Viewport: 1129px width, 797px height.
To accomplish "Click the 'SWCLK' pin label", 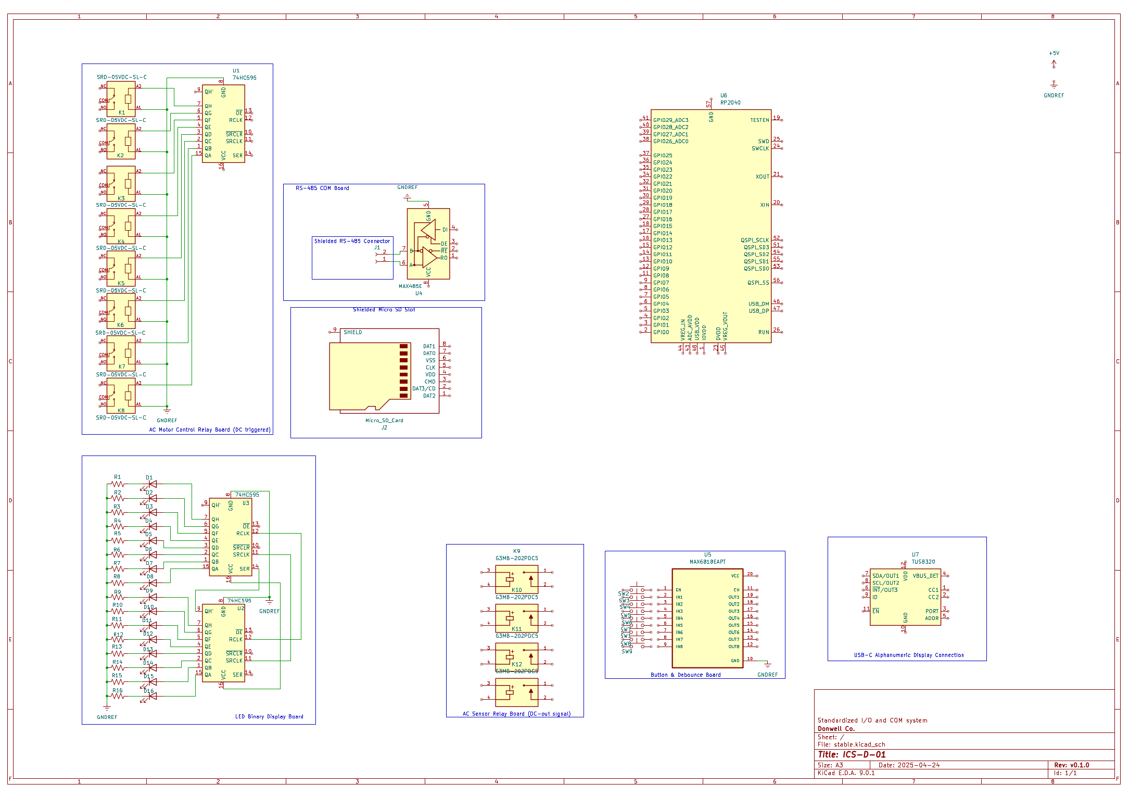I will [760, 149].
